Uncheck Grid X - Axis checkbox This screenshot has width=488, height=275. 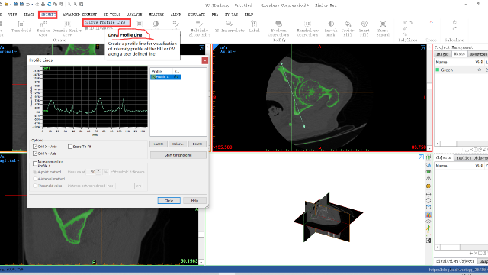(x=35, y=147)
